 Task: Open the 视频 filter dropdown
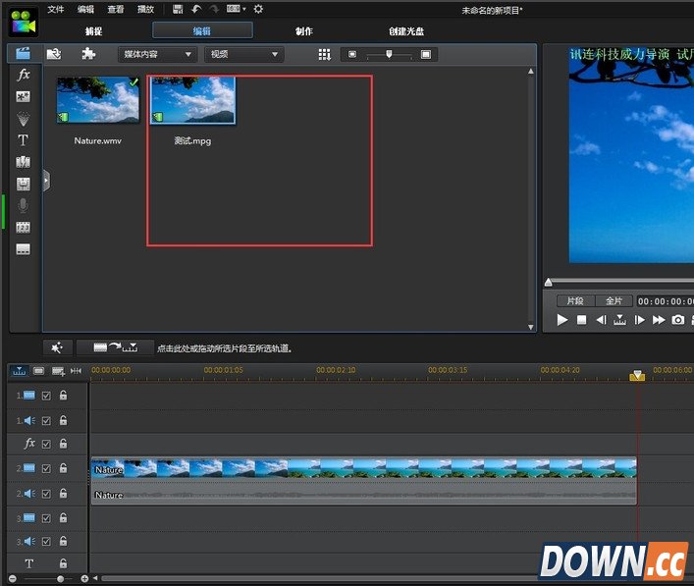(x=242, y=54)
